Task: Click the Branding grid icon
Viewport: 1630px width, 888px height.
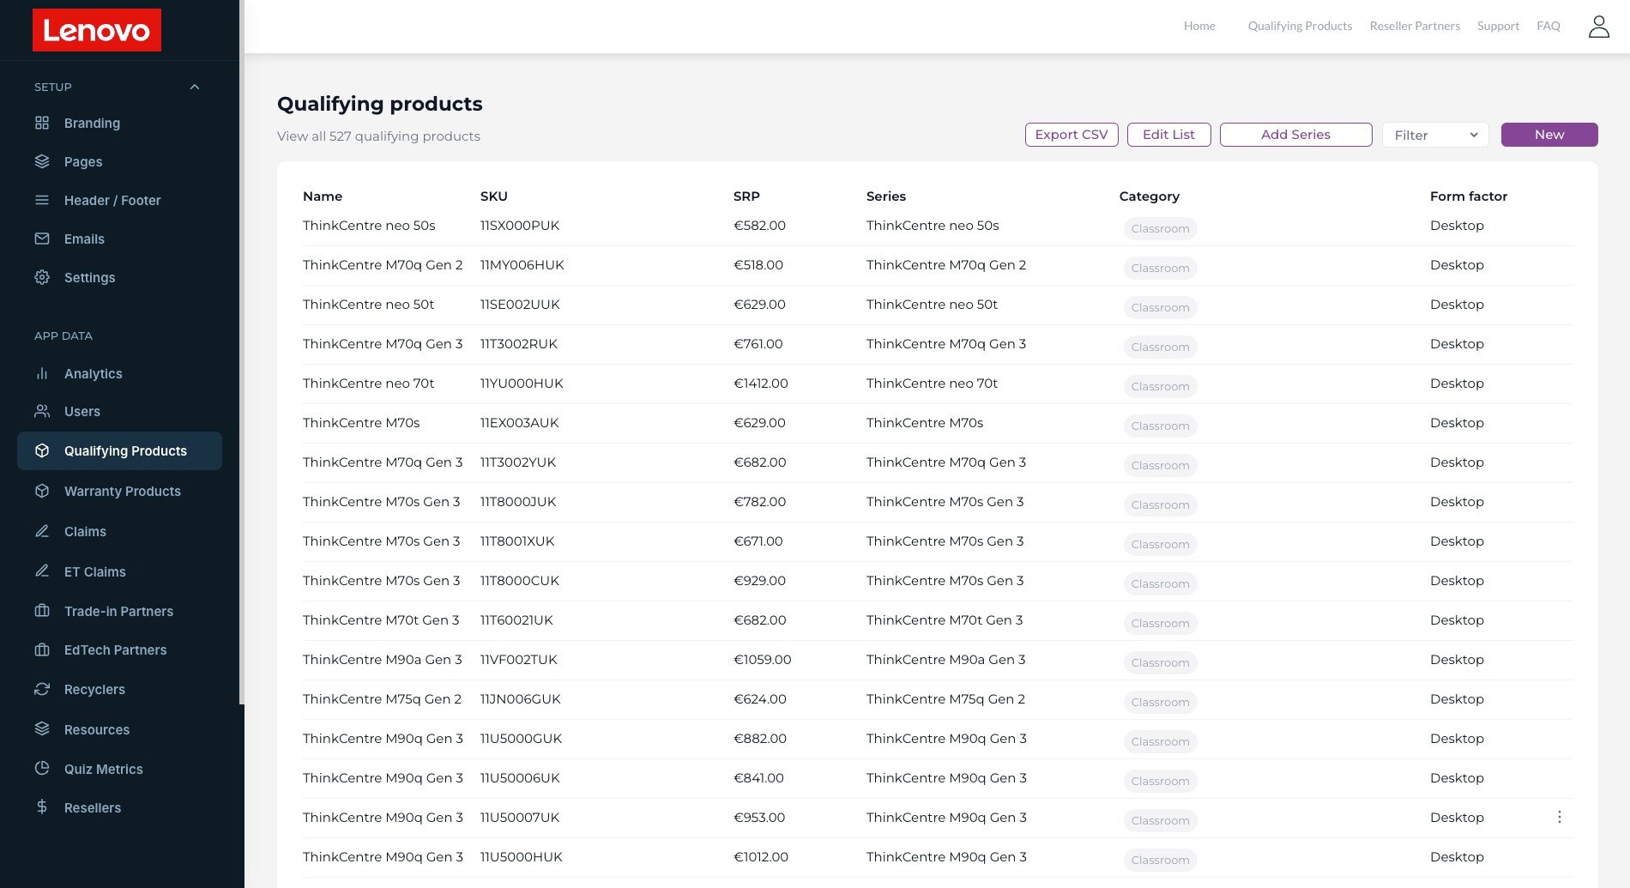Action: [42, 123]
